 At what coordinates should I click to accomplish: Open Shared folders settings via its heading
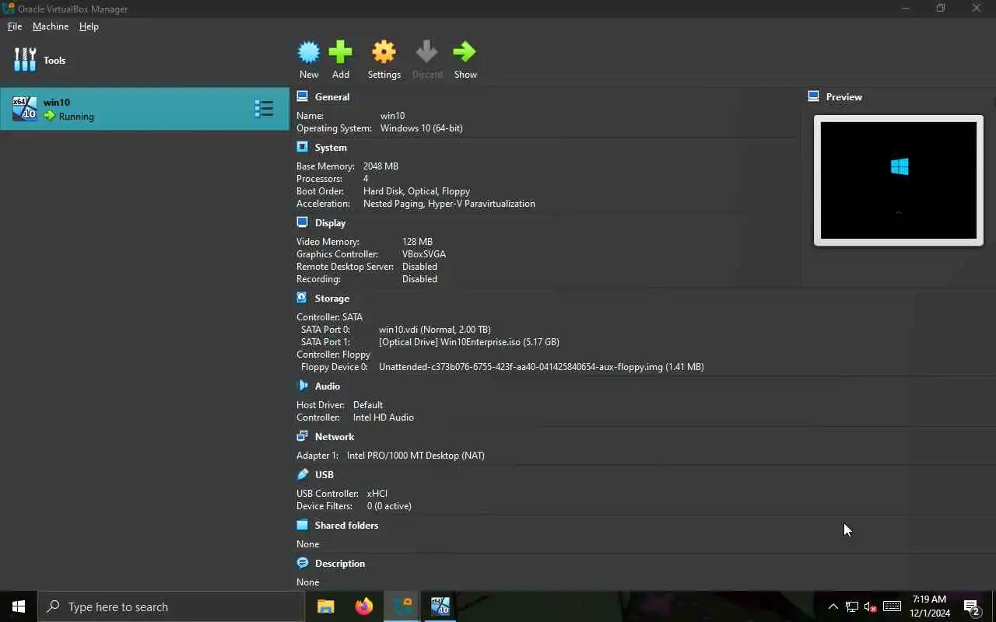coord(346,526)
